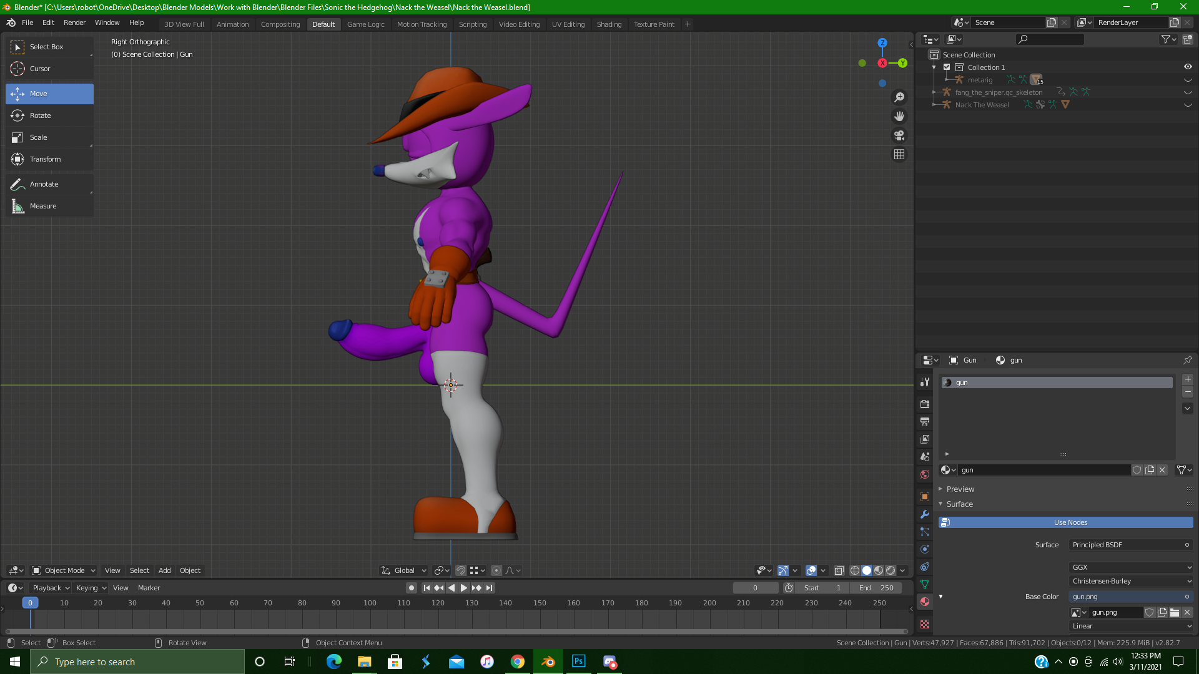This screenshot has height=674, width=1199.
Task: Remove the selected material slot
Action: [x=1188, y=392]
